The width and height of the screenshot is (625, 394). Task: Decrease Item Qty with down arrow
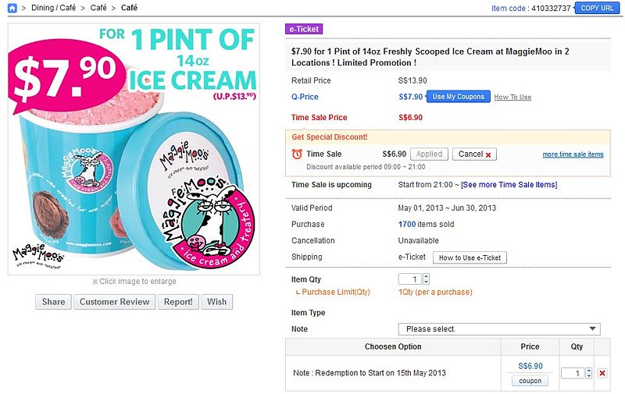427,282
